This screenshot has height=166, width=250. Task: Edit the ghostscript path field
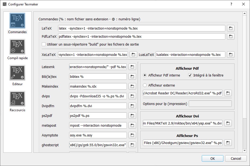98,145
